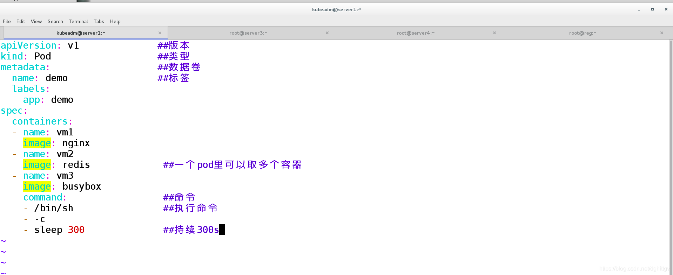Close the root@reg tab
This screenshot has width=673, height=275.
click(x=662, y=33)
